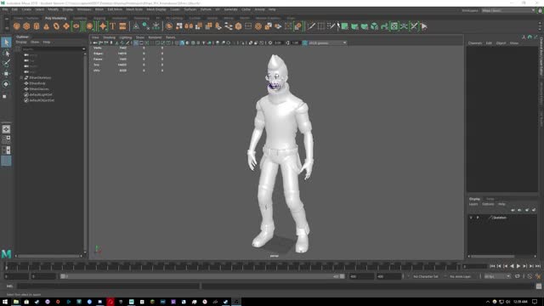Click the current frame marker on time slider
Screen dimensions: 544x306
(6, 266)
